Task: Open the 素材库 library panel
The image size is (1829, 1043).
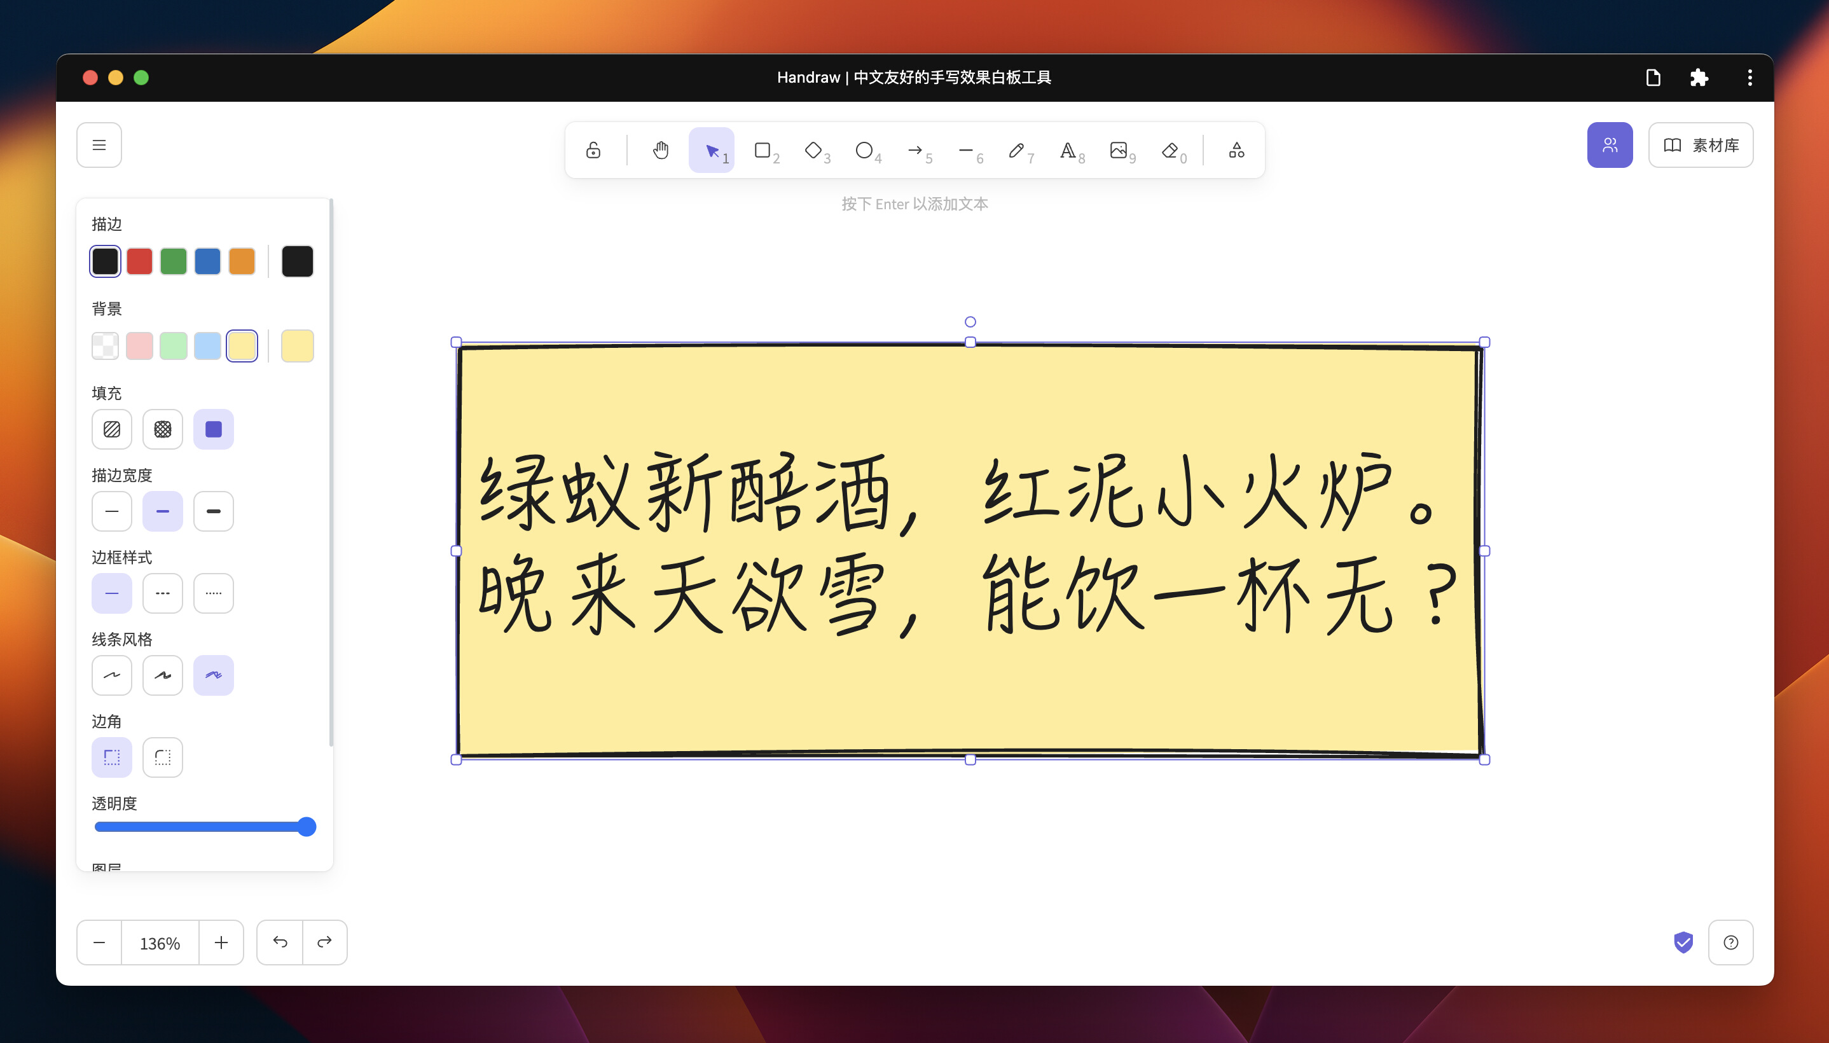Action: (x=1701, y=146)
